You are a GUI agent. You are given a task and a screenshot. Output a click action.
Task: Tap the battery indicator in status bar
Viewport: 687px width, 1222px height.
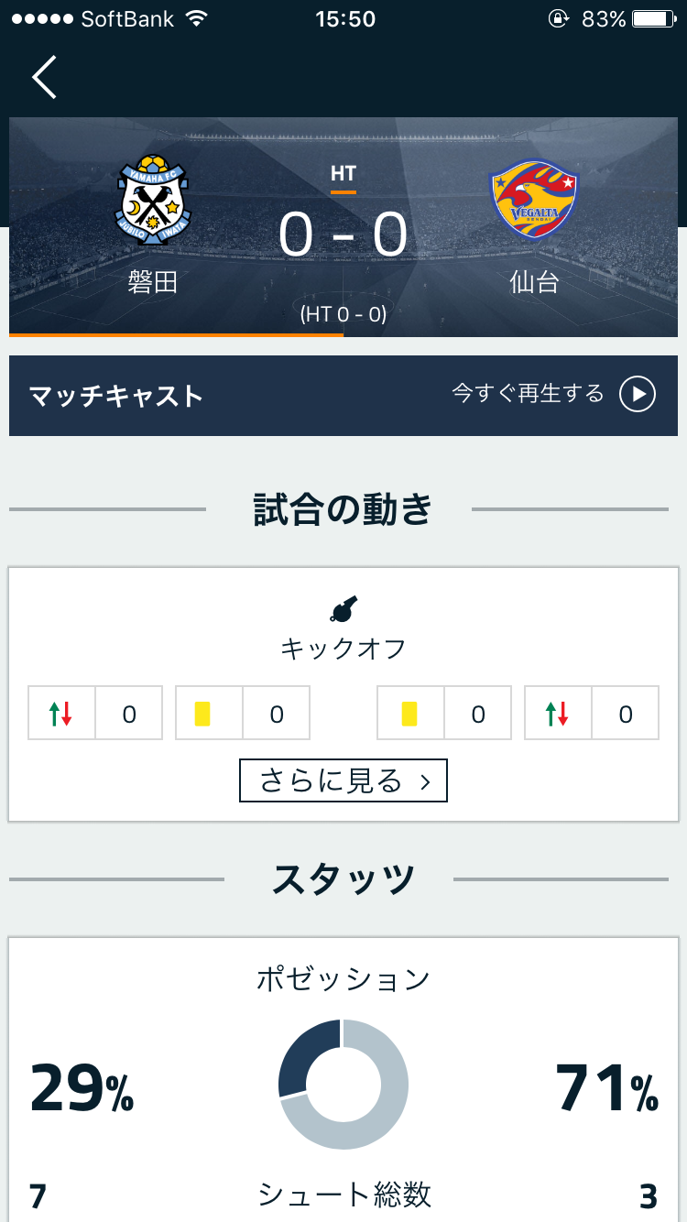click(x=652, y=19)
